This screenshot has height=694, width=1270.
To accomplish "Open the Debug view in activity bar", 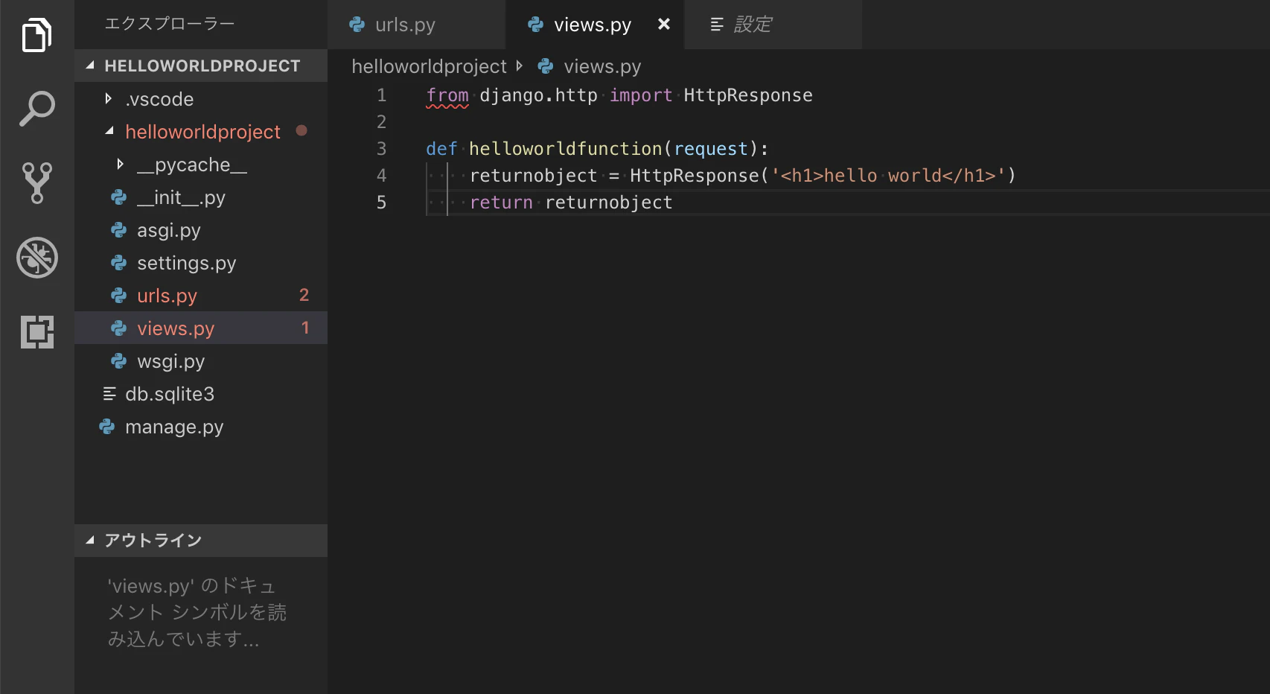I will click(36, 258).
